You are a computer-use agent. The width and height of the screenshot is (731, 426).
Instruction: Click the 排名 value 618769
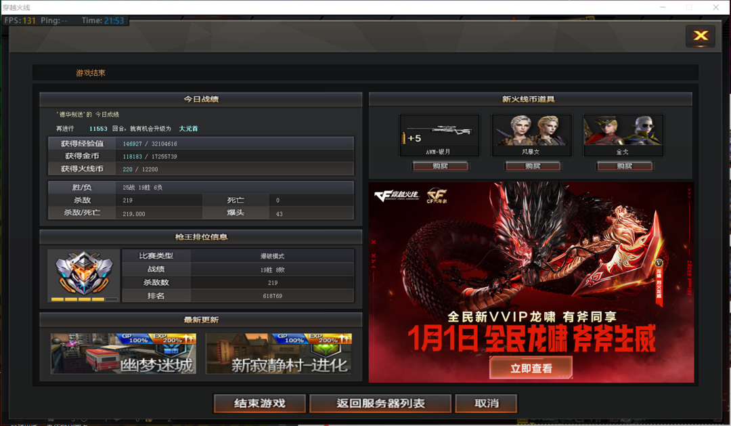click(272, 296)
